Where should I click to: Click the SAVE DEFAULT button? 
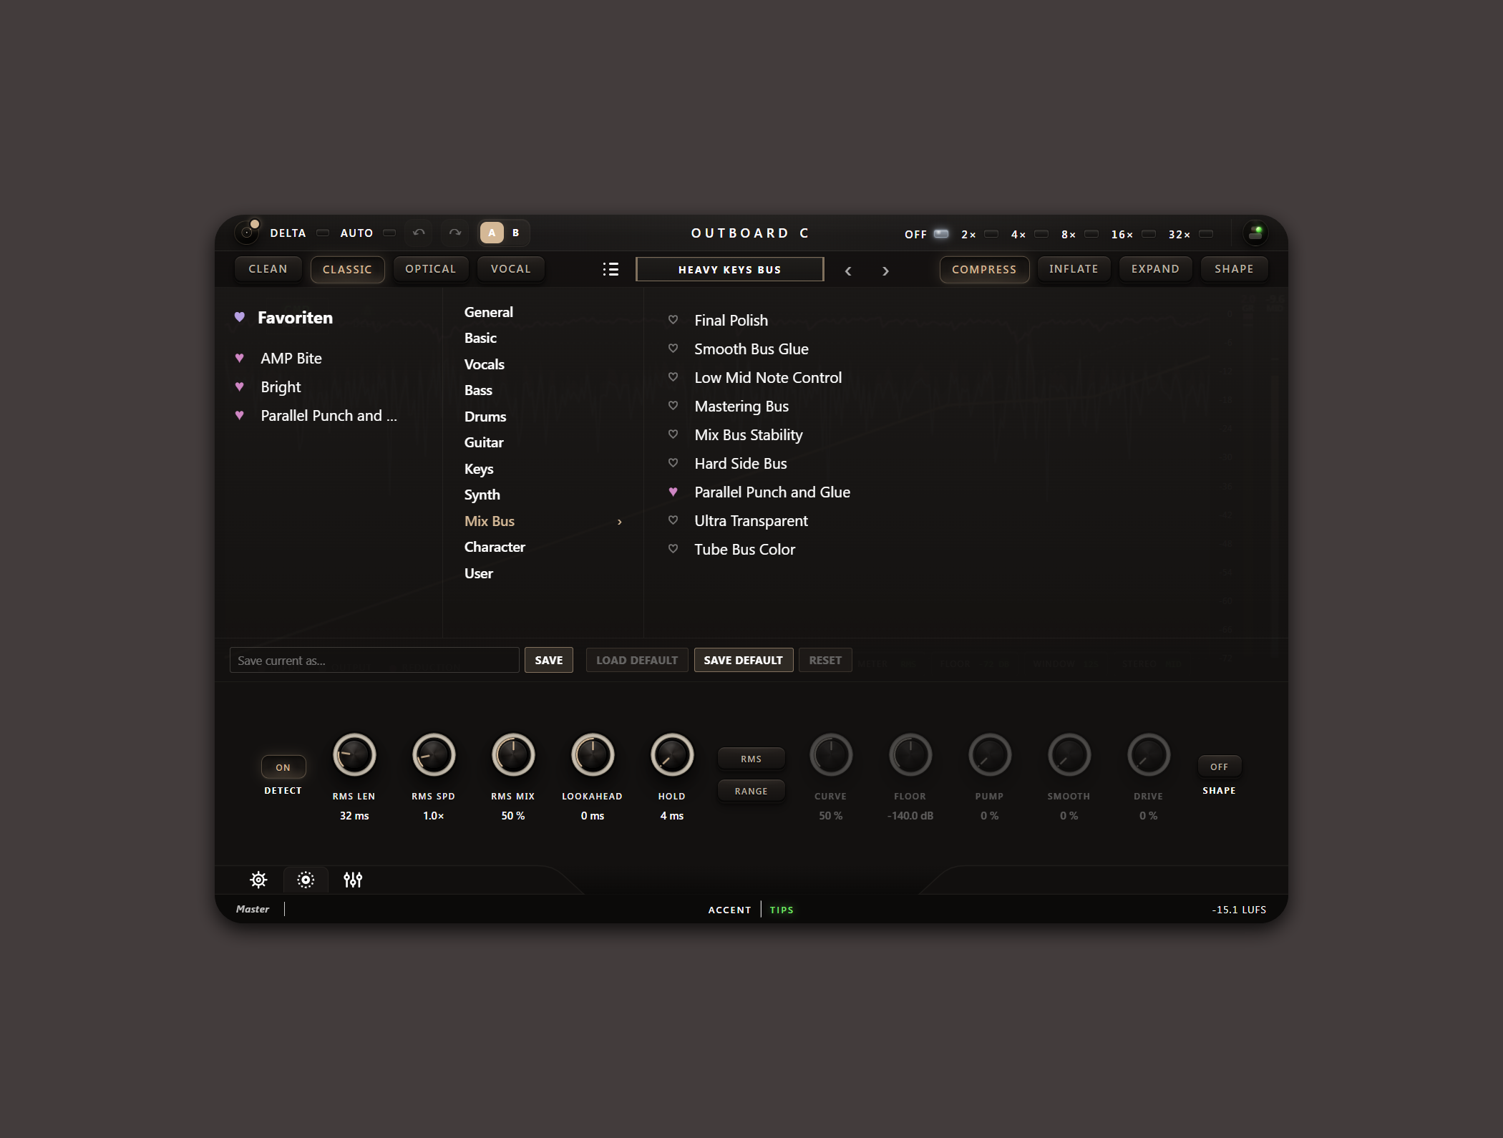[x=743, y=660]
